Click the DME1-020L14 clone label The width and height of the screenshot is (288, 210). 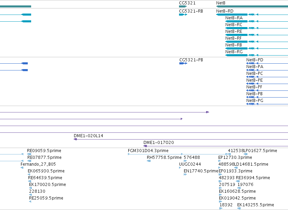pyautogui.click(x=88, y=136)
